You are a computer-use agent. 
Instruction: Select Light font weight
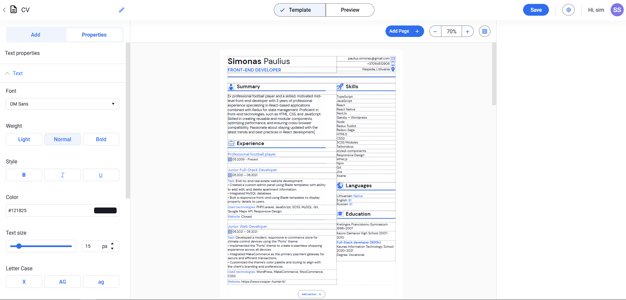click(24, 139)
